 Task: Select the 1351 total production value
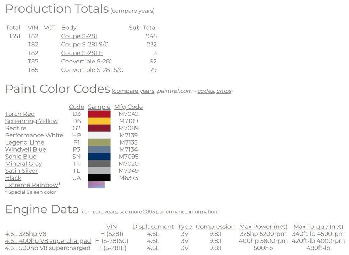click(x=15, y=36)
